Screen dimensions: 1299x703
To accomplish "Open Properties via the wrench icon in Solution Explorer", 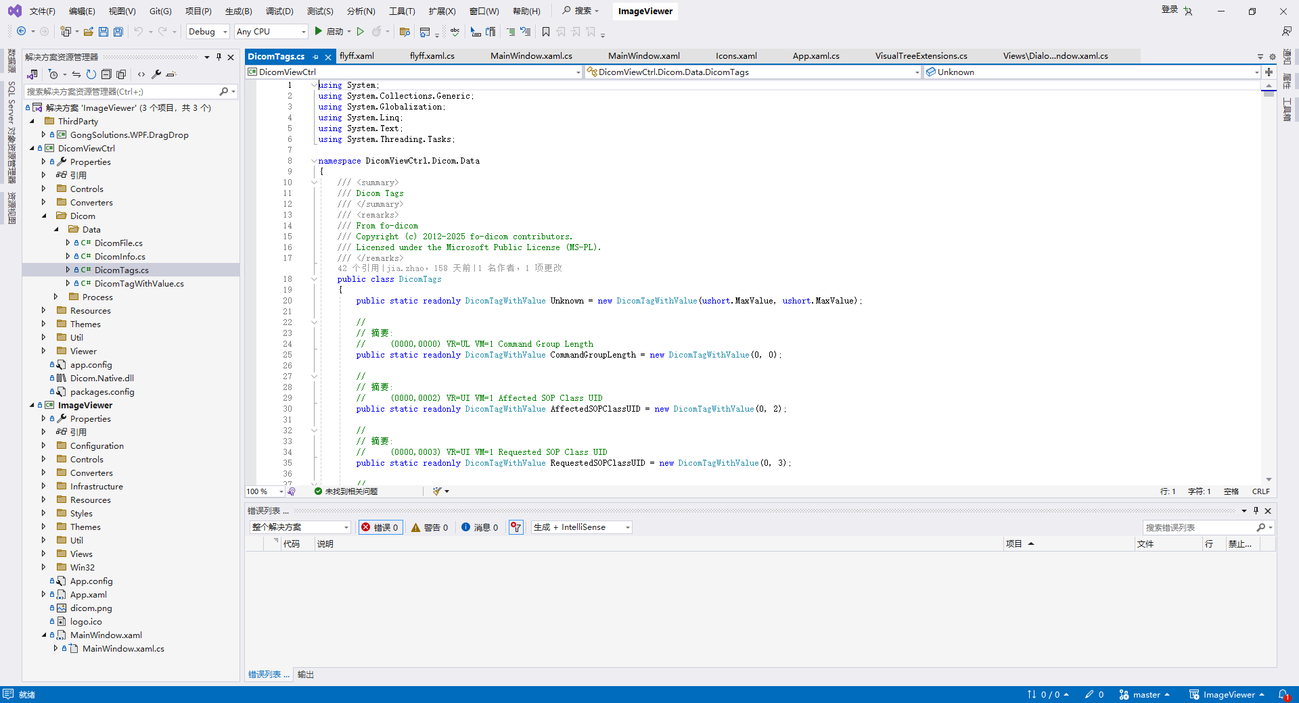I will pyautogui.click(x=156, y=74).
